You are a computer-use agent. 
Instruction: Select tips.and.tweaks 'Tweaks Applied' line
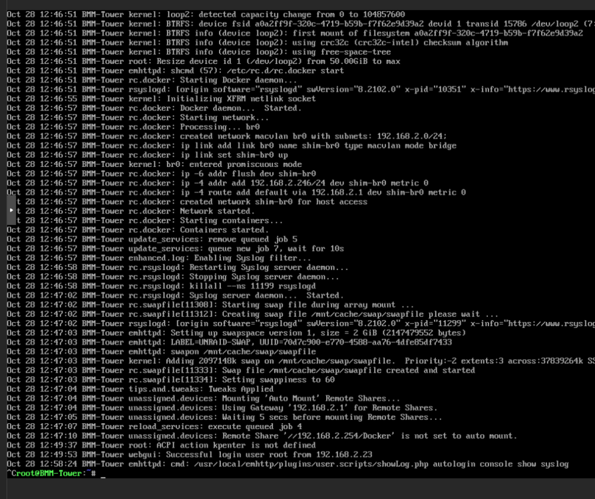click(140, 389)
